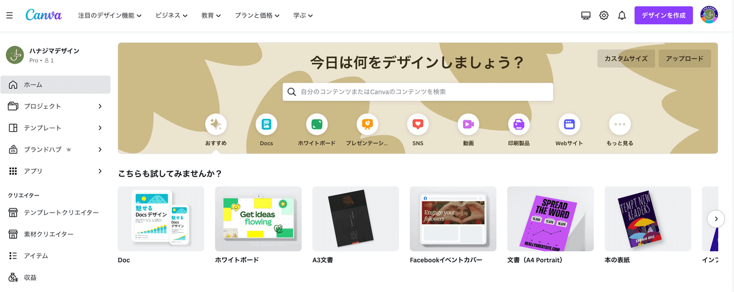Click the notifications bell icon
Screen dimensions: 734x292
tap(622, 15)
